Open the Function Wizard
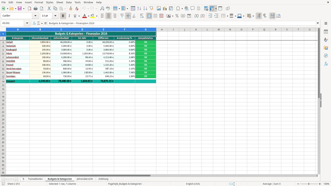The height and width of the screenshot is (186, 331). click(x=34, y=23)
